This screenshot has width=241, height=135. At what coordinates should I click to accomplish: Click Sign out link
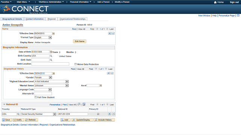234,2
